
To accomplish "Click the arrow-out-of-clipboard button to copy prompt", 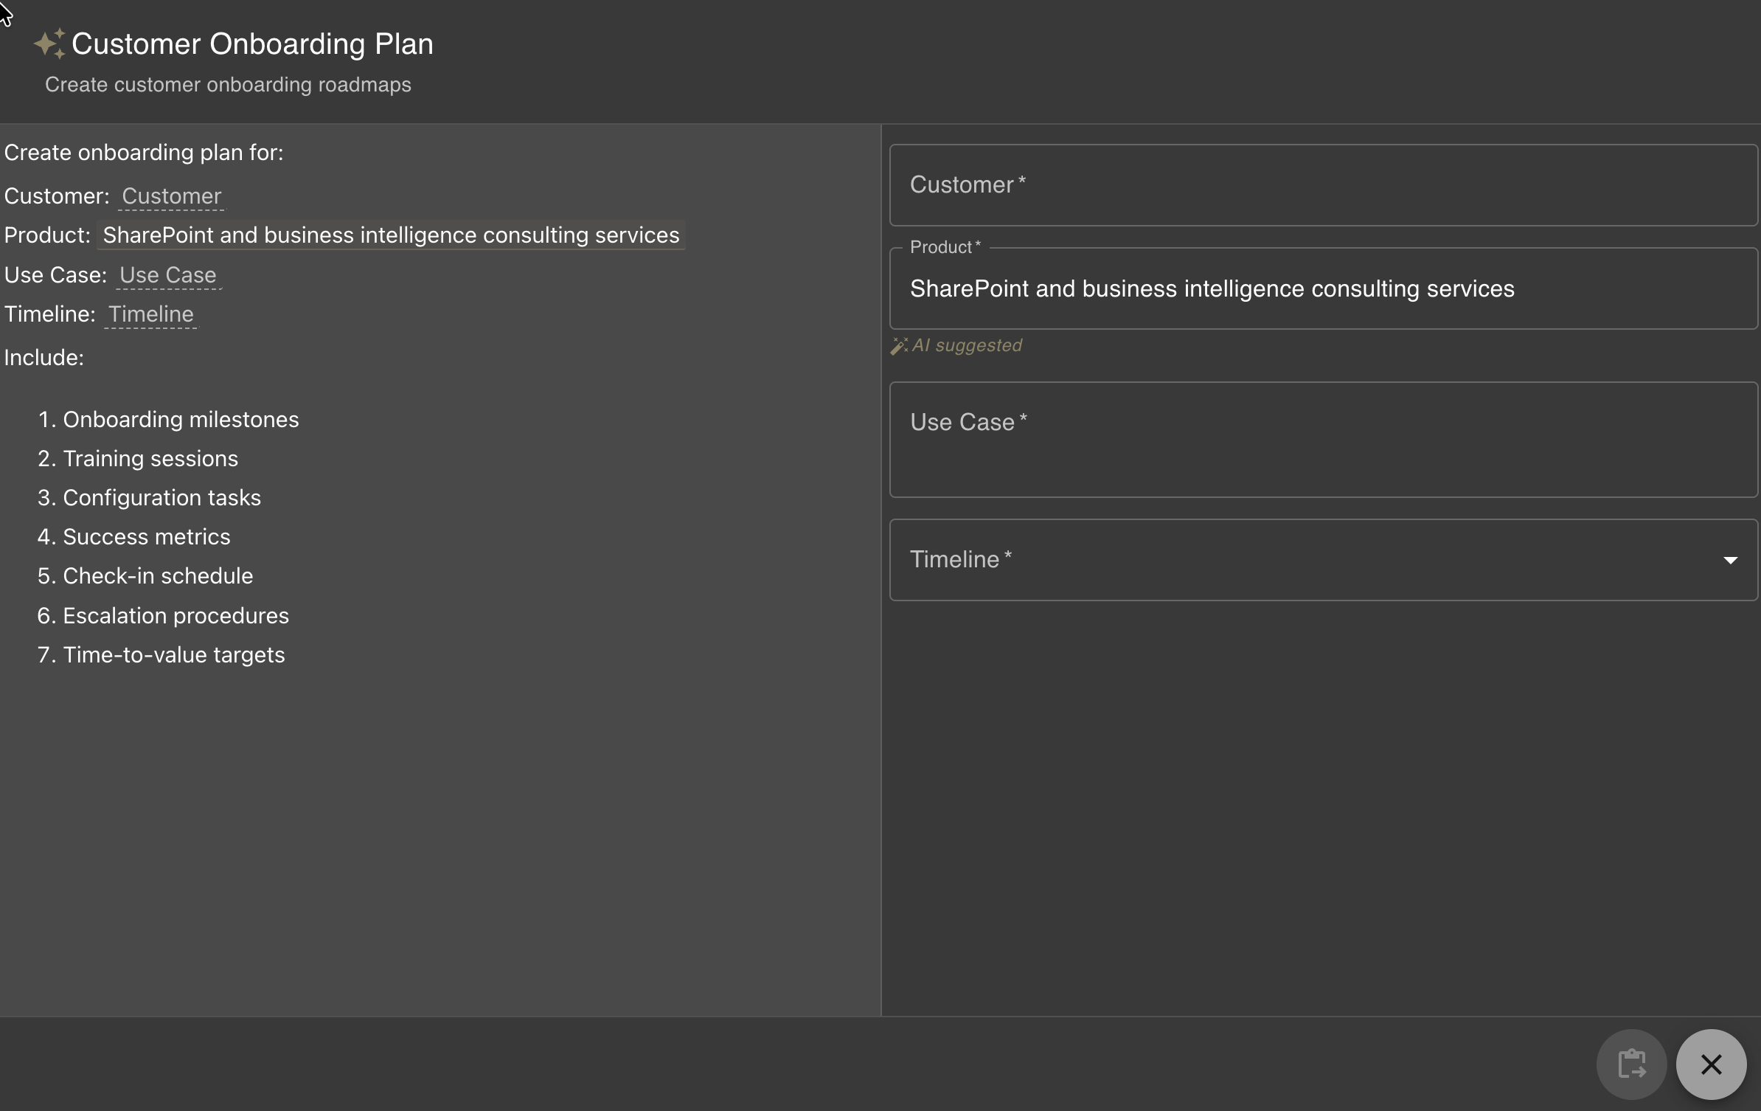I will [x=1630, y=1063].
